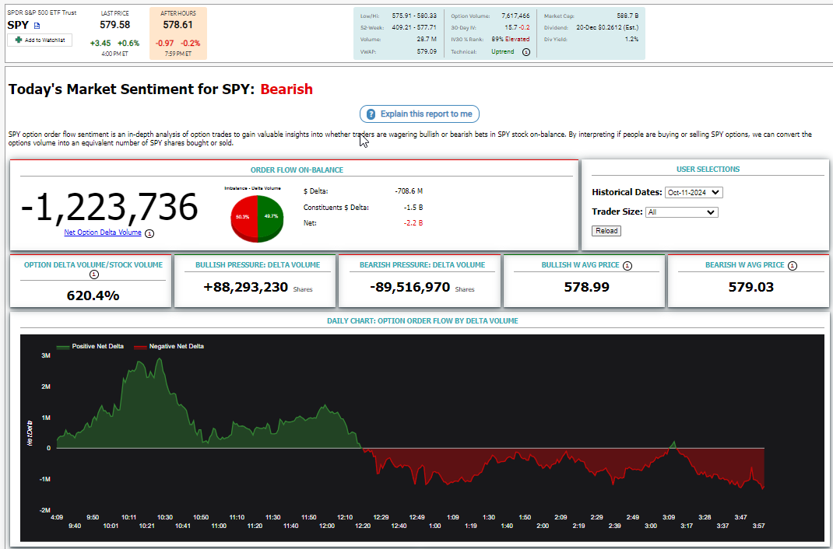Click the Reload button
833x549 pixels.
pyautogui.click(x=606, y=231)
